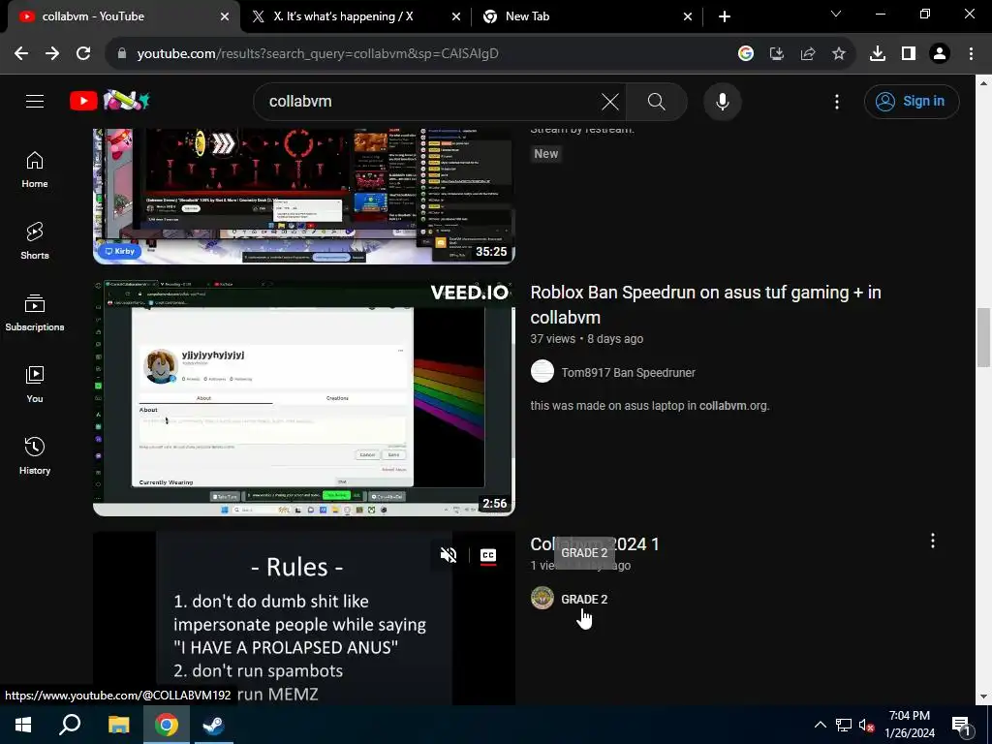Switch to the X. It's what's happening tab
Viewport: 992px width, 744px height.
coord(356,16)
